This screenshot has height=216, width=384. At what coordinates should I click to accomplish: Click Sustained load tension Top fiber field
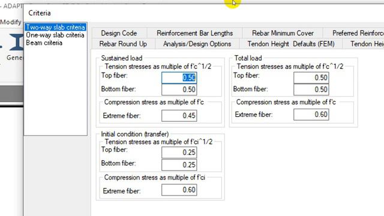pos(179,77)
